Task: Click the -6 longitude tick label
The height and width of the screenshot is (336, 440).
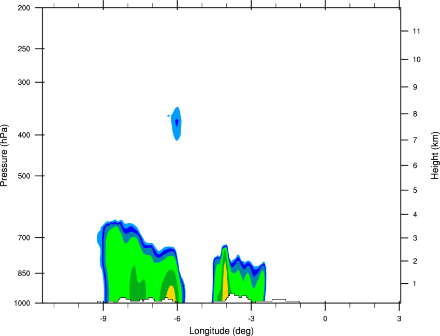Action: [x=177, y=319]
